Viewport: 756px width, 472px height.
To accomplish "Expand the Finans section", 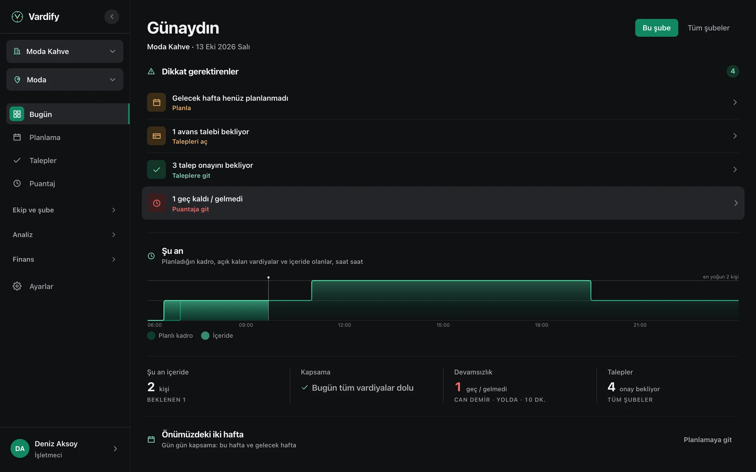I will 65,259.
